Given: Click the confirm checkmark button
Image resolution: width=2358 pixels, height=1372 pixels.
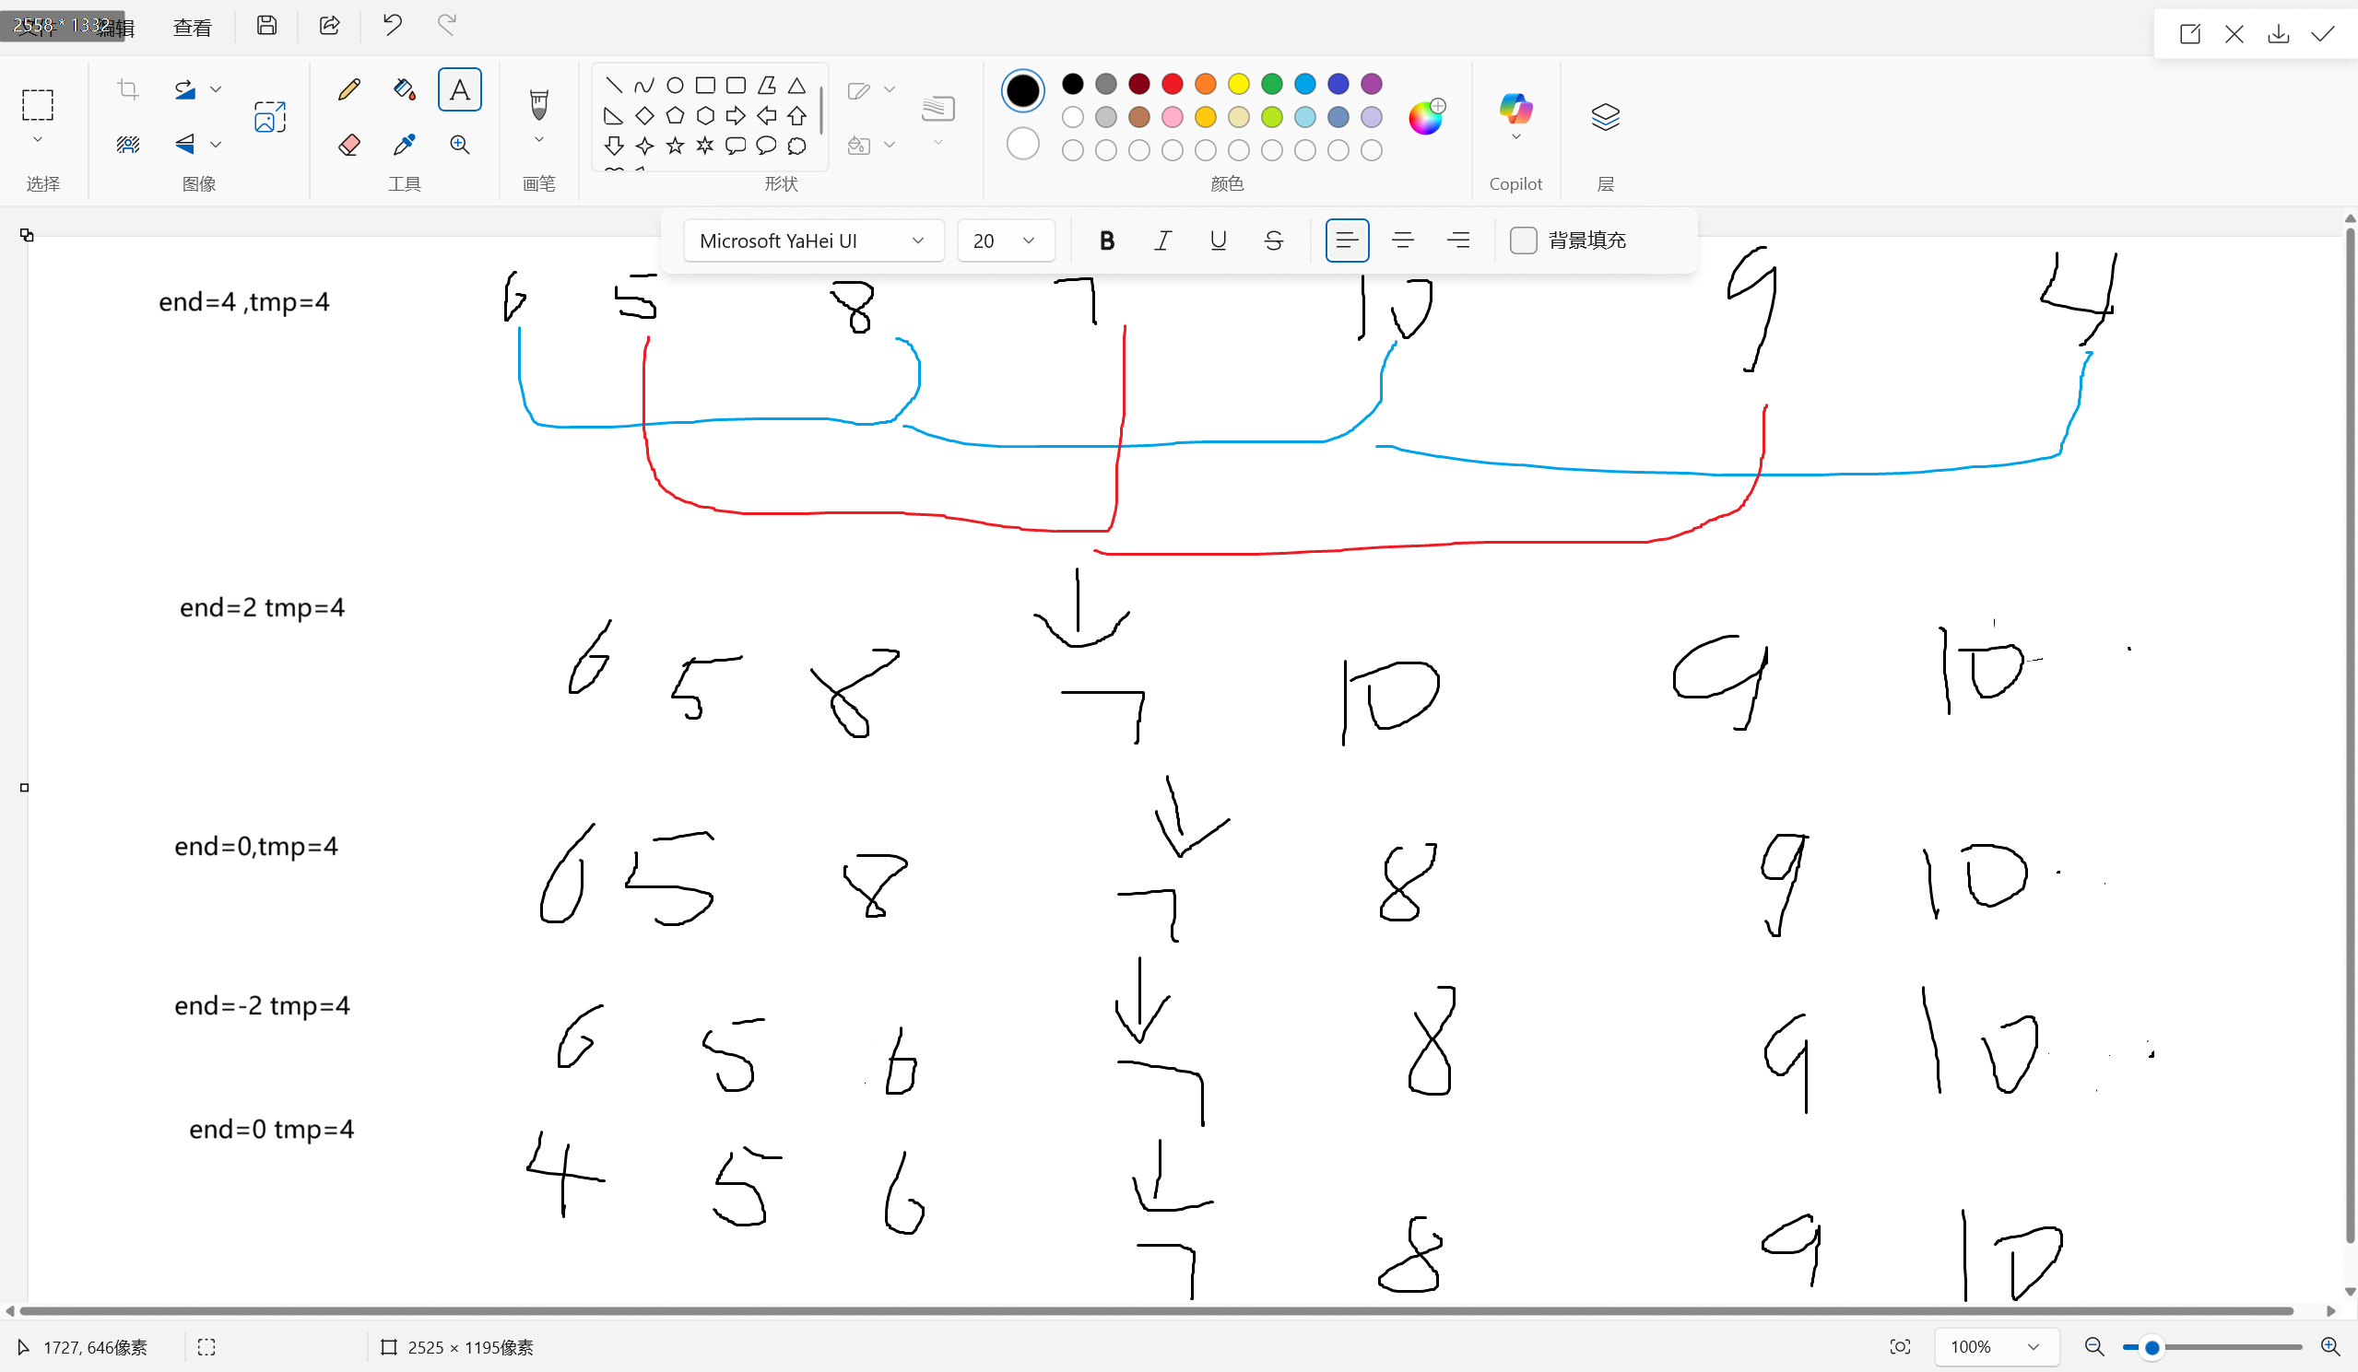Looking at the screenshot, I should [x=2322, y=35].
